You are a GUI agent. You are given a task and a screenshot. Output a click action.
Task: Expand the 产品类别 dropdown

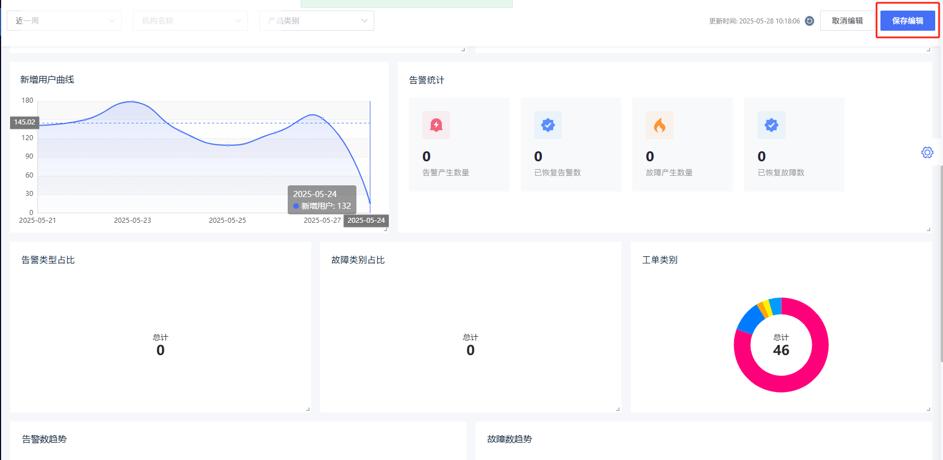click(317, 21)
